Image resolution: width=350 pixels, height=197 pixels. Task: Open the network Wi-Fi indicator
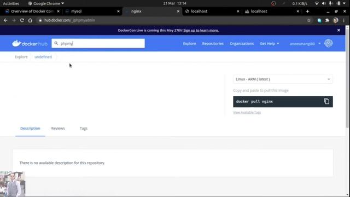[317, 3]
